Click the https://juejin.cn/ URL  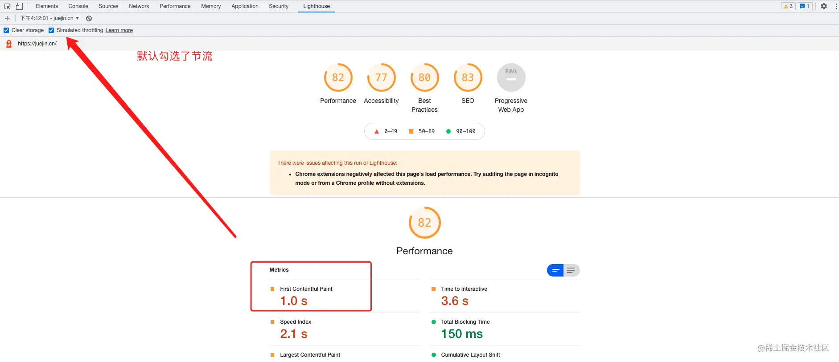point(37,44)
